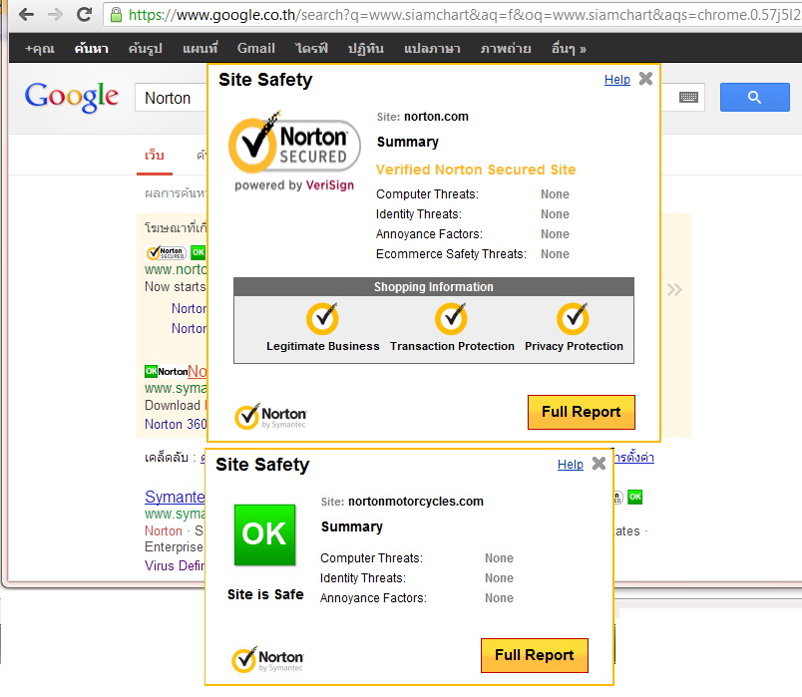Open the +คุณ item in Google bar

pyautogui.click(x=39, y=48)
